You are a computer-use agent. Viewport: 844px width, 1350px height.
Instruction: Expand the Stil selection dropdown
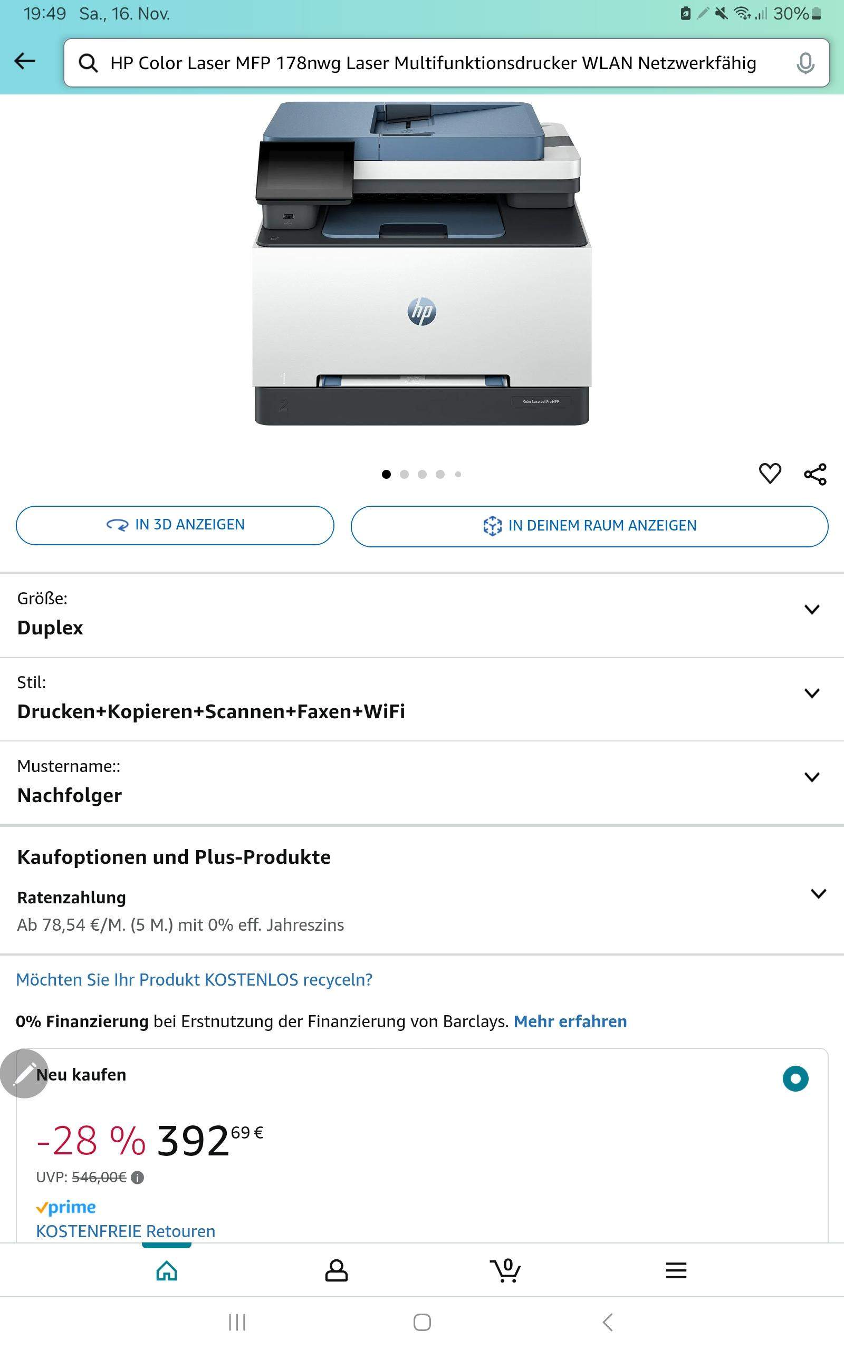tap(422, 700)
